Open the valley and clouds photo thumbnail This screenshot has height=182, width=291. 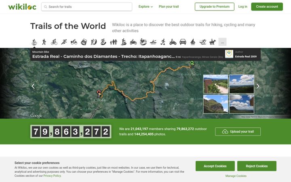point(242,84)
